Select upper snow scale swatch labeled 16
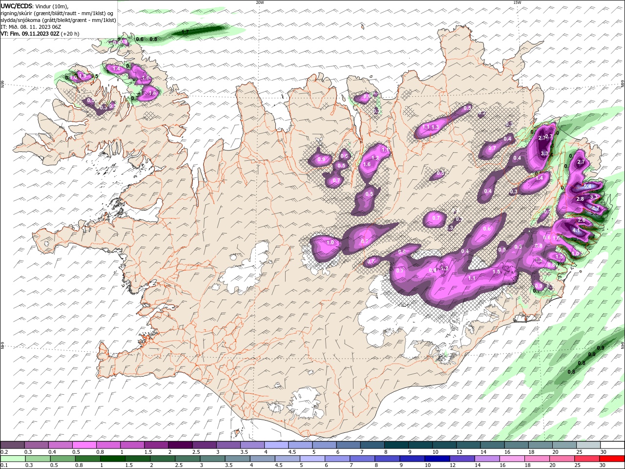The width and height of the screenshot is (625, 469). 517,445
